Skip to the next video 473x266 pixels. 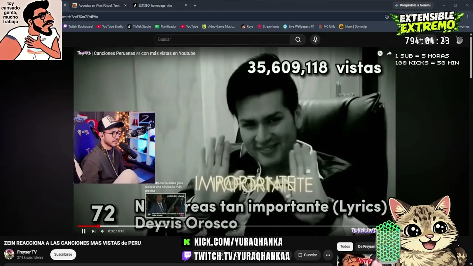[x=93, y=231]
